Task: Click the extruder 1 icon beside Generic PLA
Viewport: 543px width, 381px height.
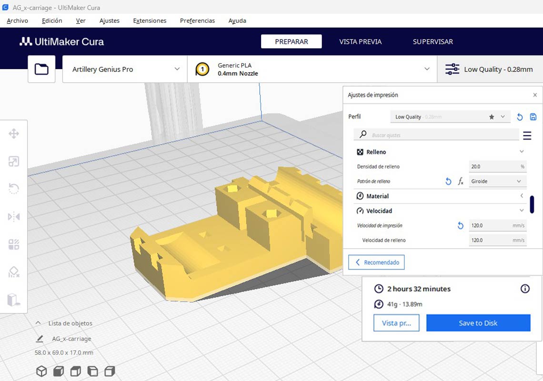Action: click(202, 69)
